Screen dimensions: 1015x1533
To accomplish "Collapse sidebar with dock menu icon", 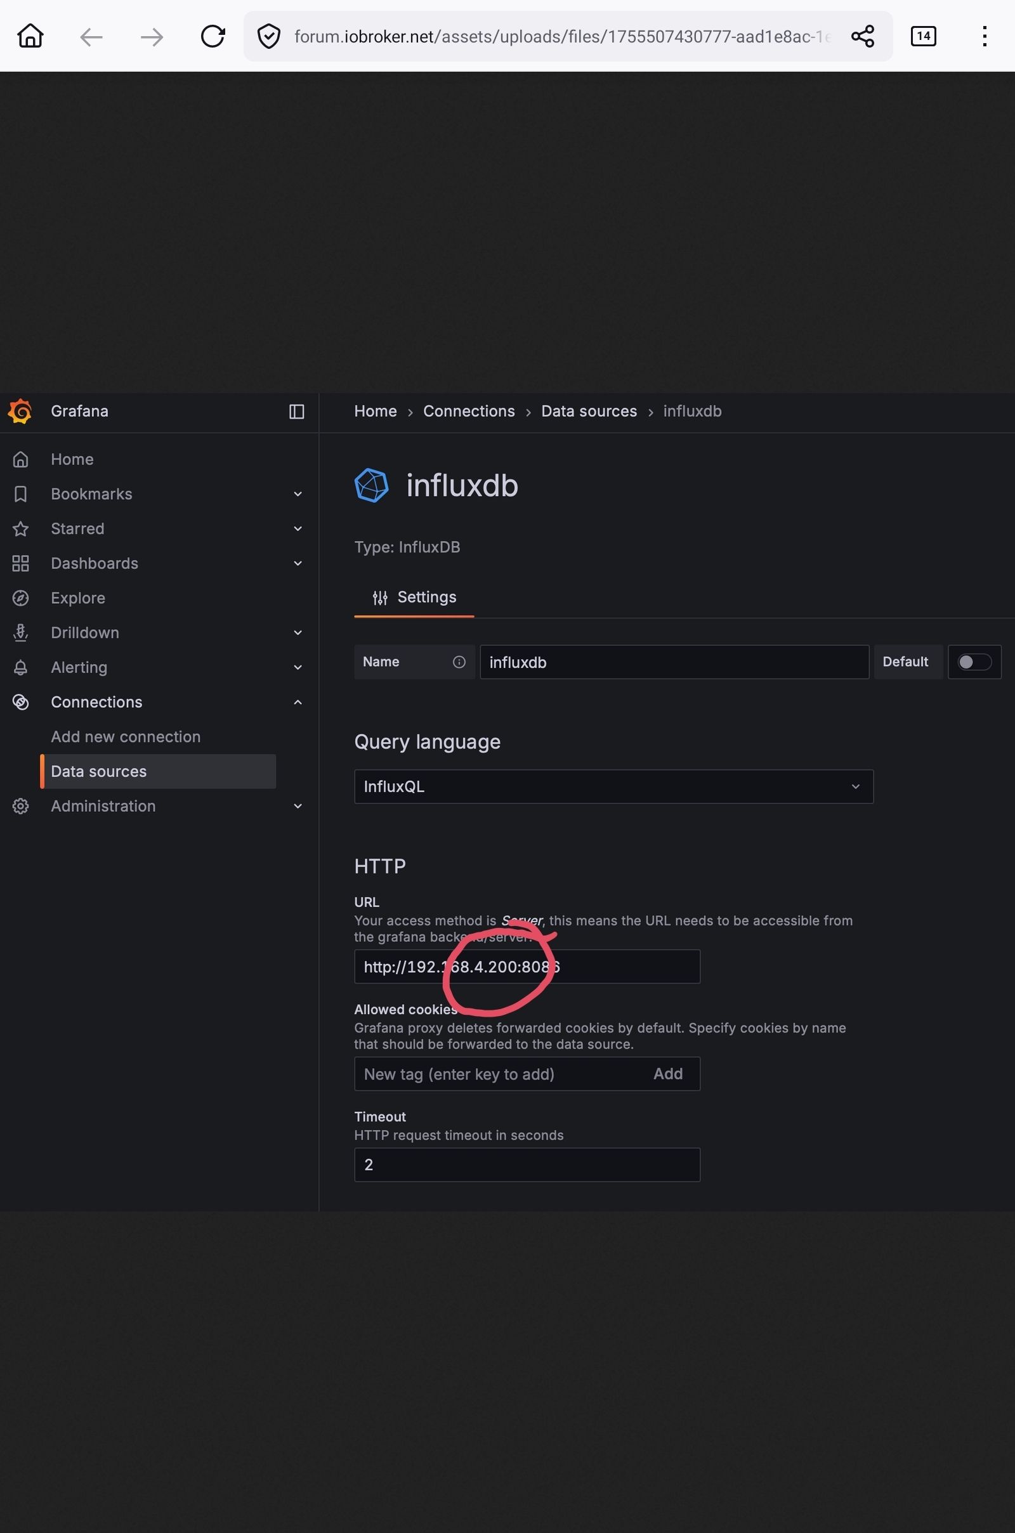I will tap(296, 412).
